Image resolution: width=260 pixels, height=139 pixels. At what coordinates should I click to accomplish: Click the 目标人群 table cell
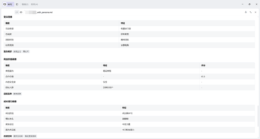point(52,88)
